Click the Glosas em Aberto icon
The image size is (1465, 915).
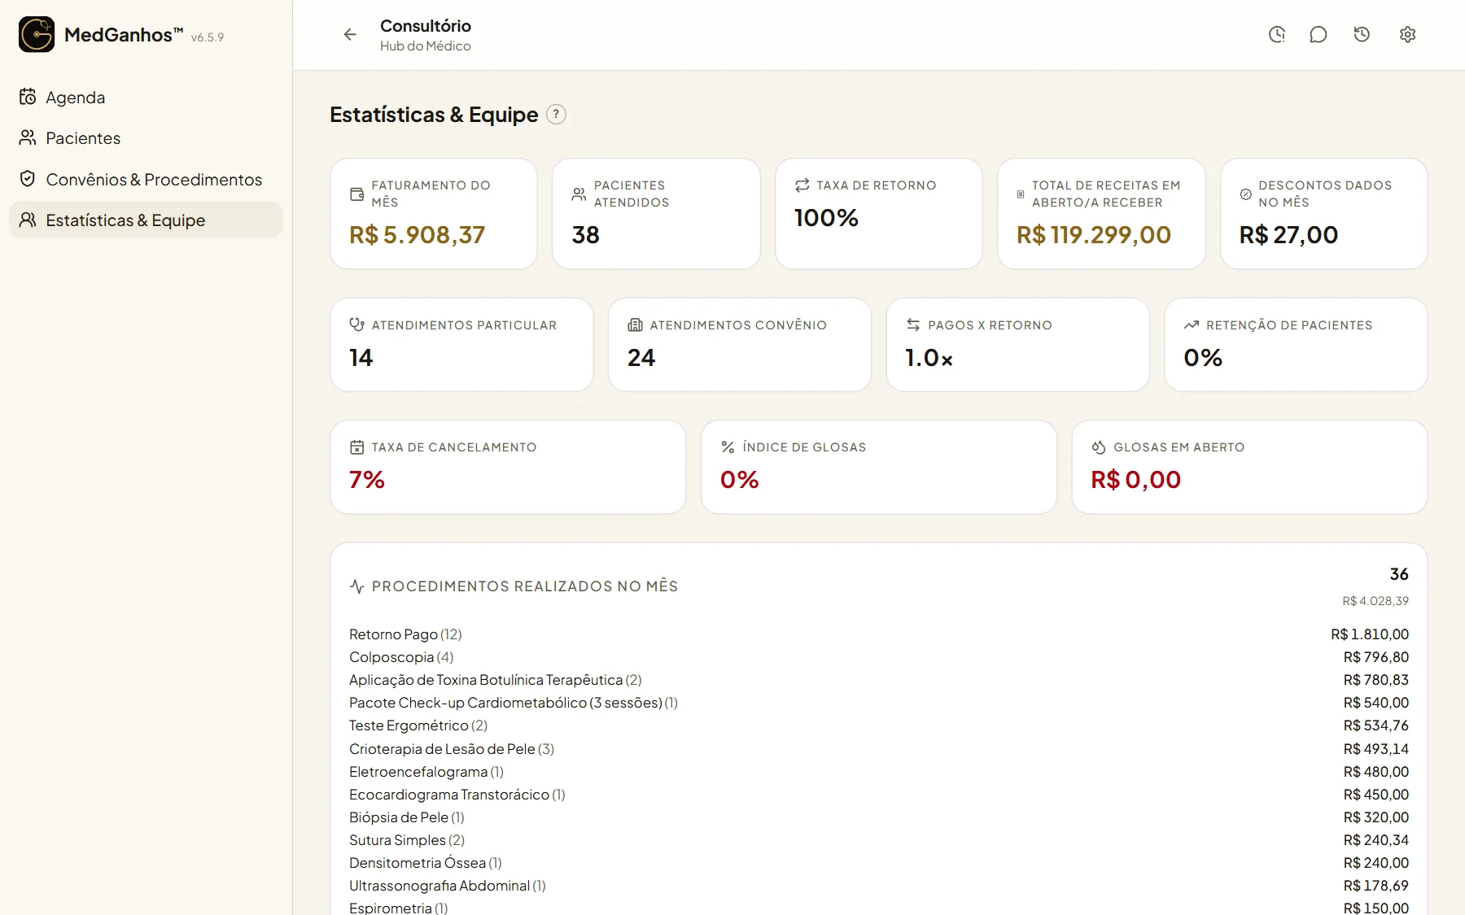tap(1099, 447)
